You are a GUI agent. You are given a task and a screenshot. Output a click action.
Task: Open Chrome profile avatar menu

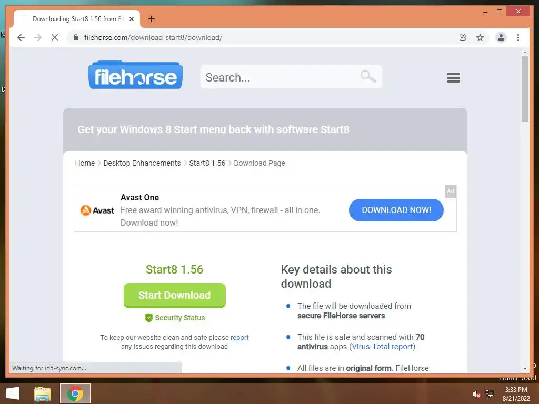click(501, 37)
